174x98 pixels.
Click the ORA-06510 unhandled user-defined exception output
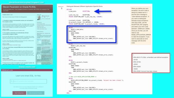click(x=151, y=57)
